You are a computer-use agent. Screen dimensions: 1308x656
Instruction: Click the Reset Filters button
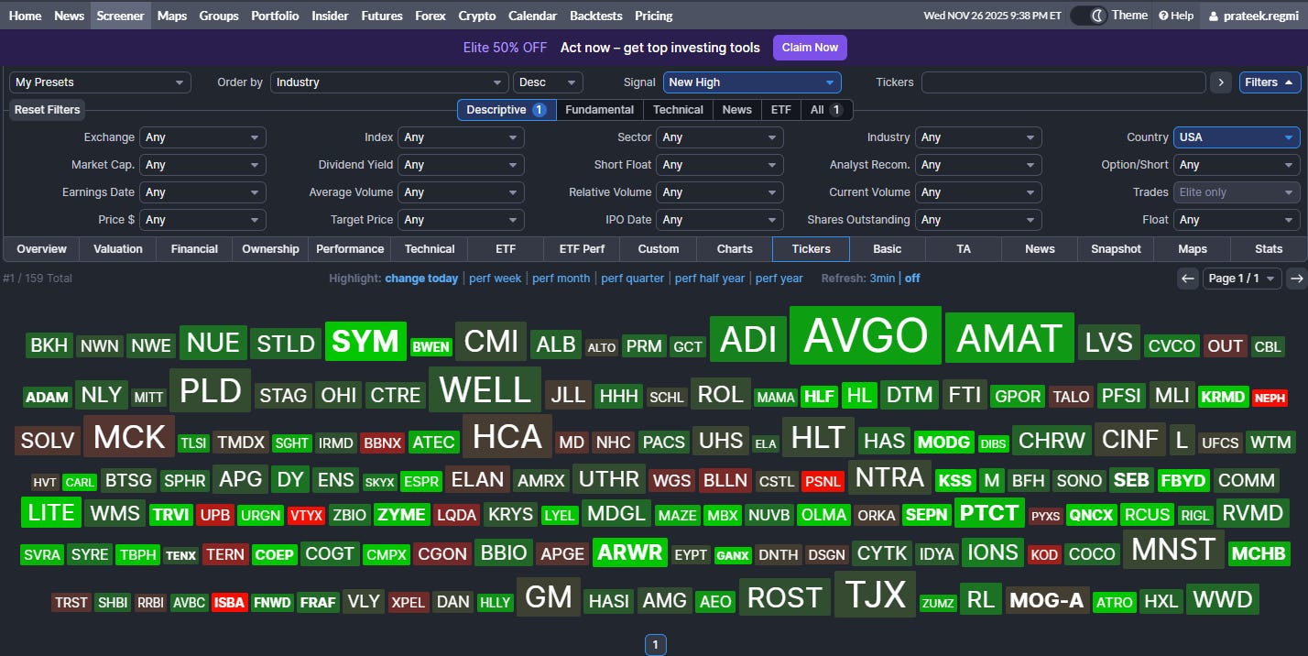47,110
